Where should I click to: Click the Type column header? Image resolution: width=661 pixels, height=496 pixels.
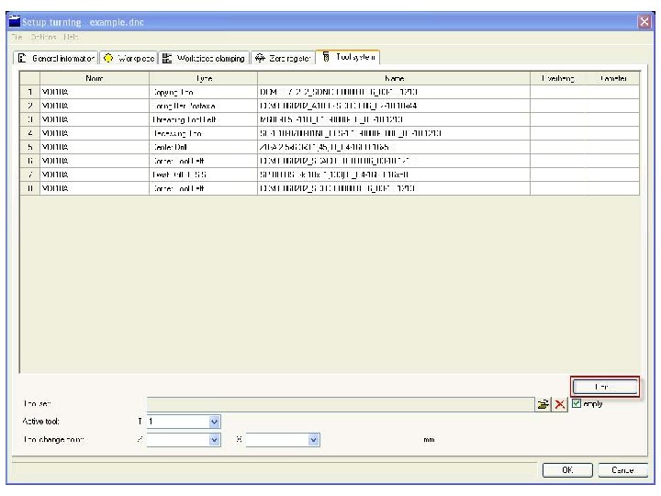click(x=203, y=78)
